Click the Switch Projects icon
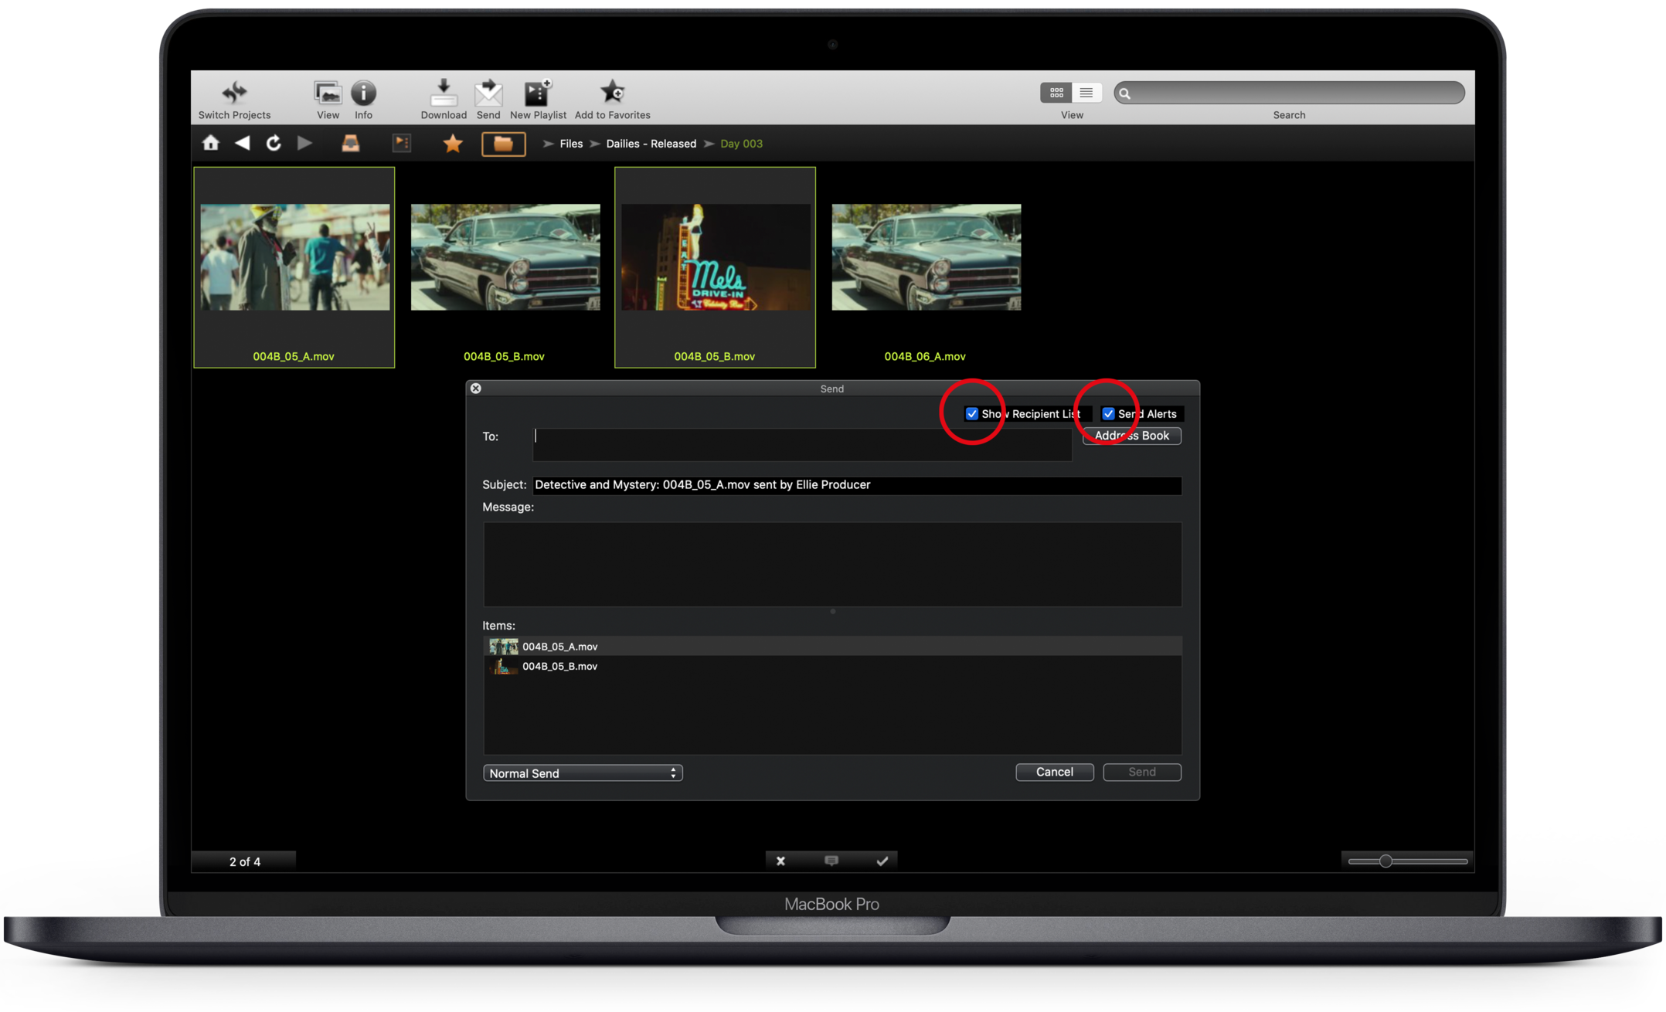The height and width of the screenshot is (1012, 1666). coord(234,93)
